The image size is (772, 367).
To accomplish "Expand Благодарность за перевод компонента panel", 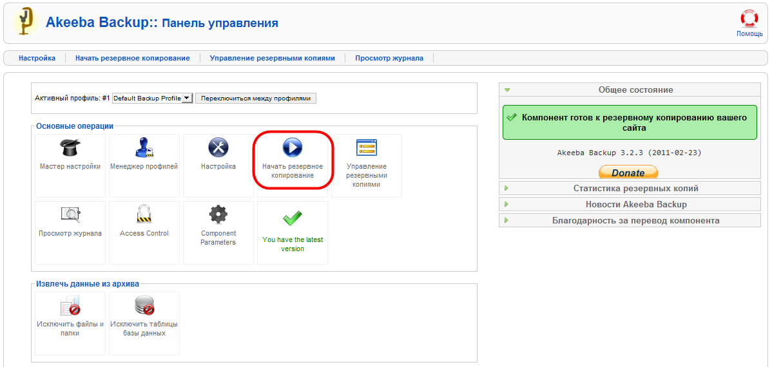I will pos(630,220).
